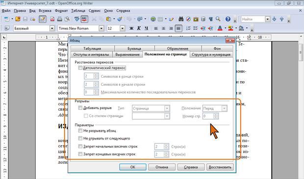Click the Отмена button
This screenshot has height=179, width=304.
click(162, 167)
